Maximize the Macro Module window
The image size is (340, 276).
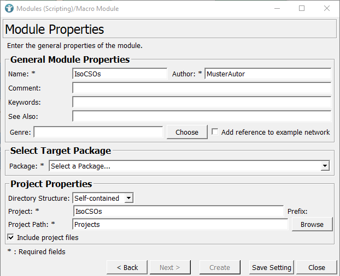coord(302,9)
